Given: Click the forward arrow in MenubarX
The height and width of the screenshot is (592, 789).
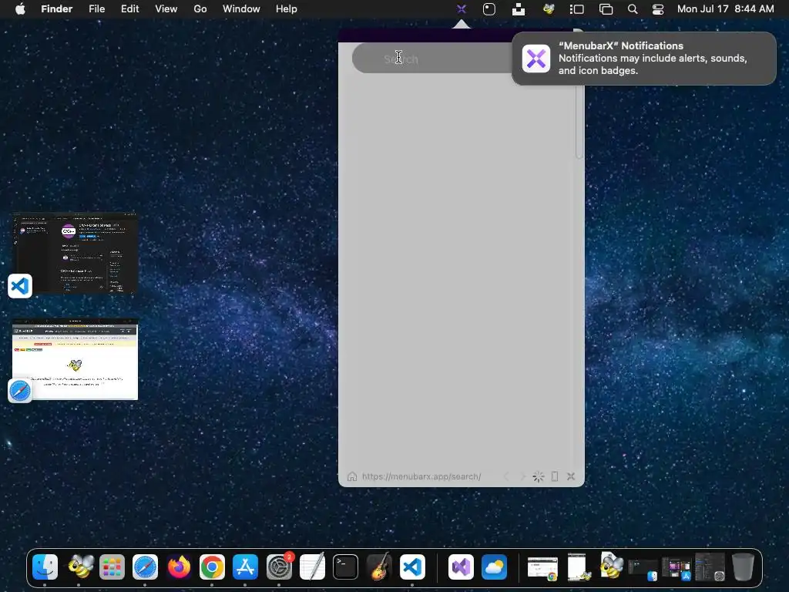Looking at the screenshot, I should tap(522, 476).
